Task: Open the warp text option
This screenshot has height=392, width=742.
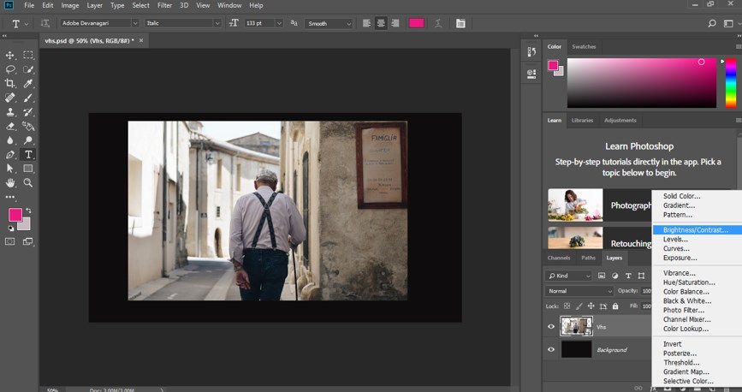Action: click(440, 23)
